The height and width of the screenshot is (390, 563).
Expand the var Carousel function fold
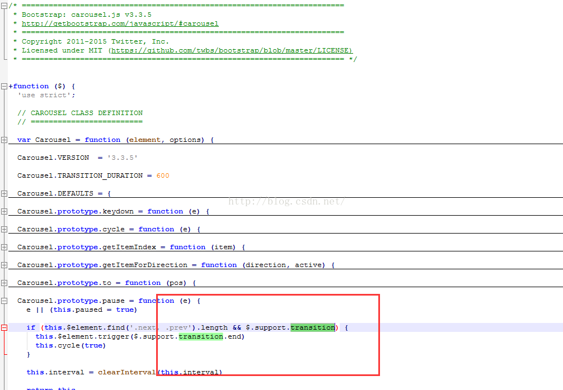pyautogui.click(x=4, y=140)
